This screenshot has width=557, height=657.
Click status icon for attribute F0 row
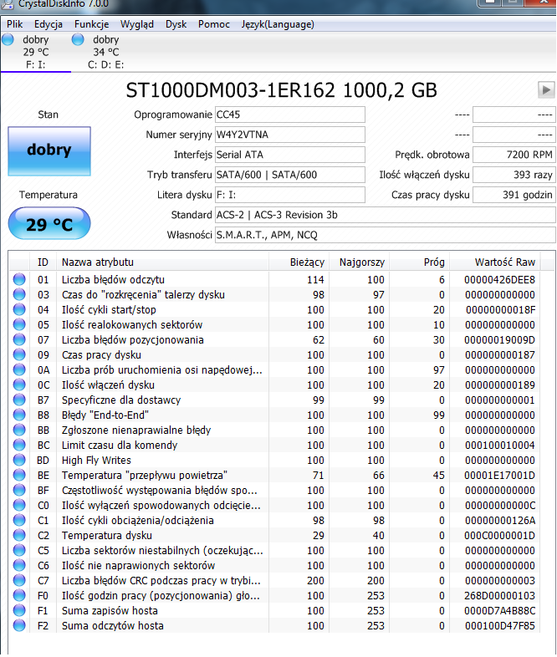[x=19, y=596]
